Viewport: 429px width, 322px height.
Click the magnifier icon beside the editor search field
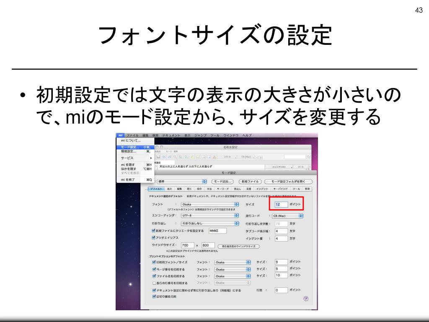308,157
